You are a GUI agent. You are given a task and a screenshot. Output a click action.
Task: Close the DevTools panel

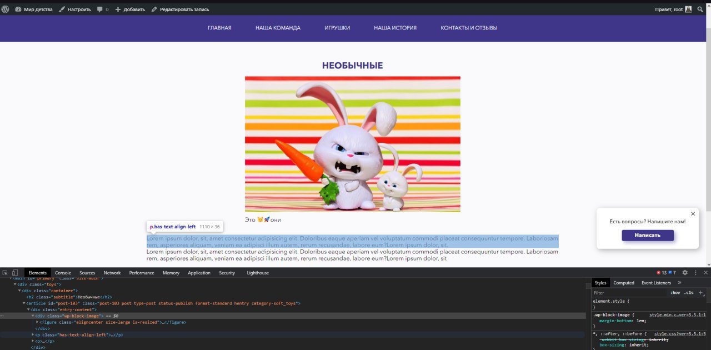point(706,273)
